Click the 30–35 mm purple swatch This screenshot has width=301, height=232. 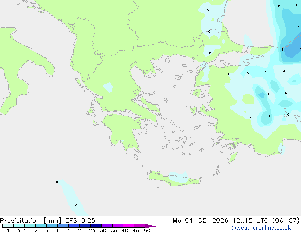pyautogui.click(x=107, y=226)
